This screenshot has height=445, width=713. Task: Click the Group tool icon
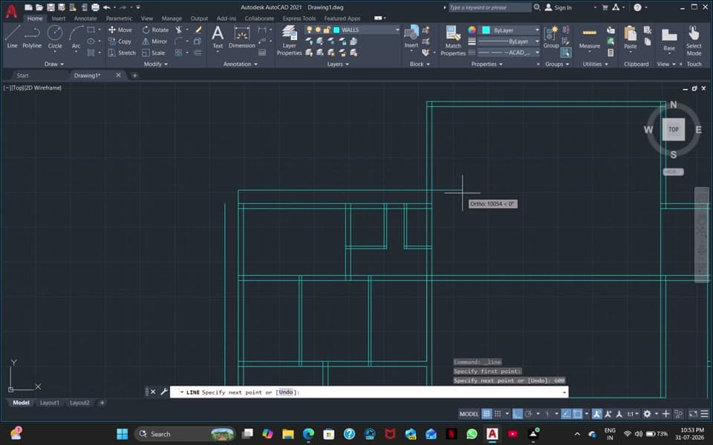coord(551,36)
